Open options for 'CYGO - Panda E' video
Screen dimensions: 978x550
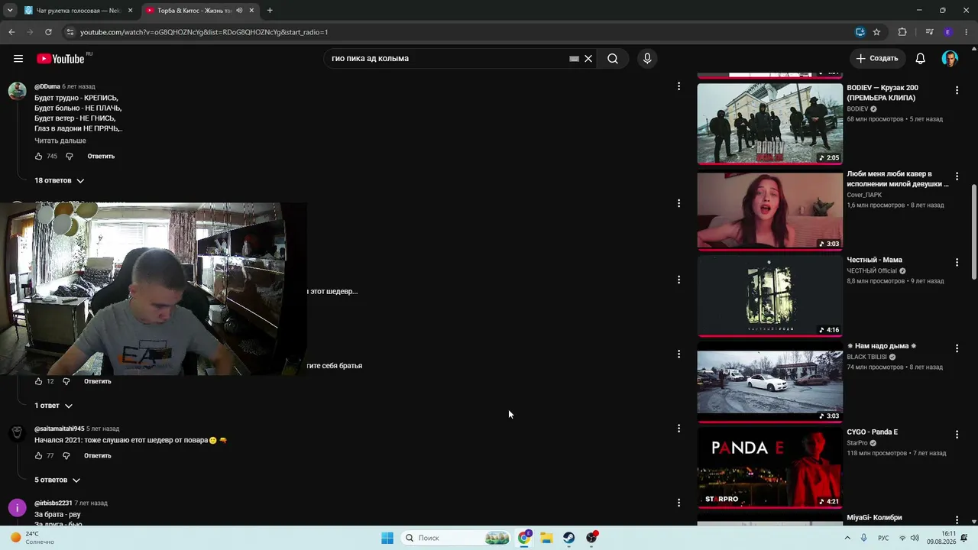pyautogui.click(x=957, y=435)
